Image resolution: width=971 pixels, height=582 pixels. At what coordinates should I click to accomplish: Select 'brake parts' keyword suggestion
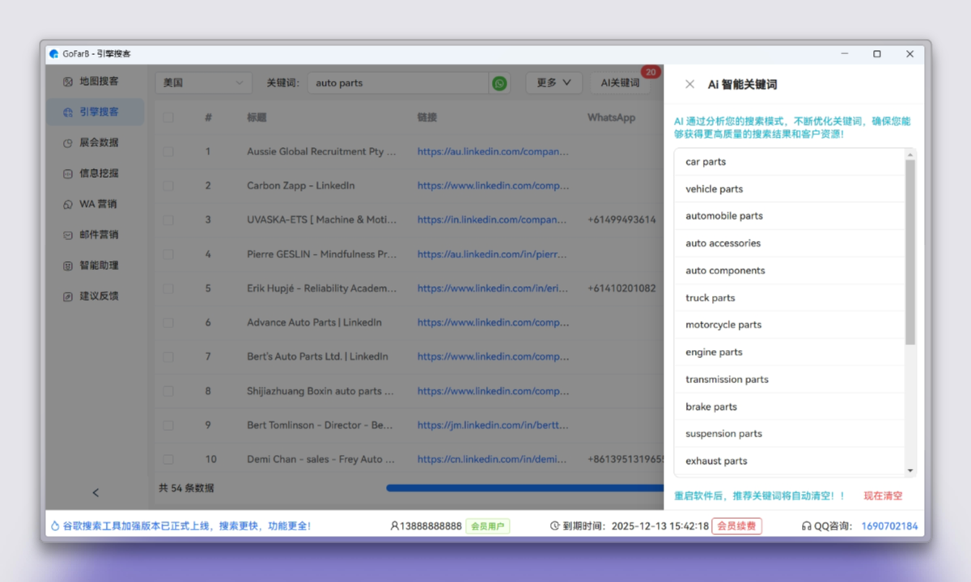[789, 407]
